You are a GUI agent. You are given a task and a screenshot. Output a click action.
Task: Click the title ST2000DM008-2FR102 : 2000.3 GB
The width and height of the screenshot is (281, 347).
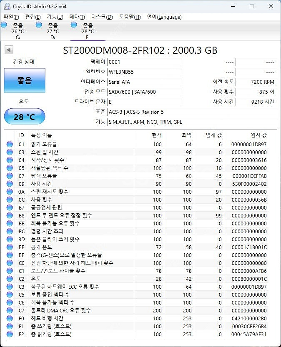pos(140,50)
